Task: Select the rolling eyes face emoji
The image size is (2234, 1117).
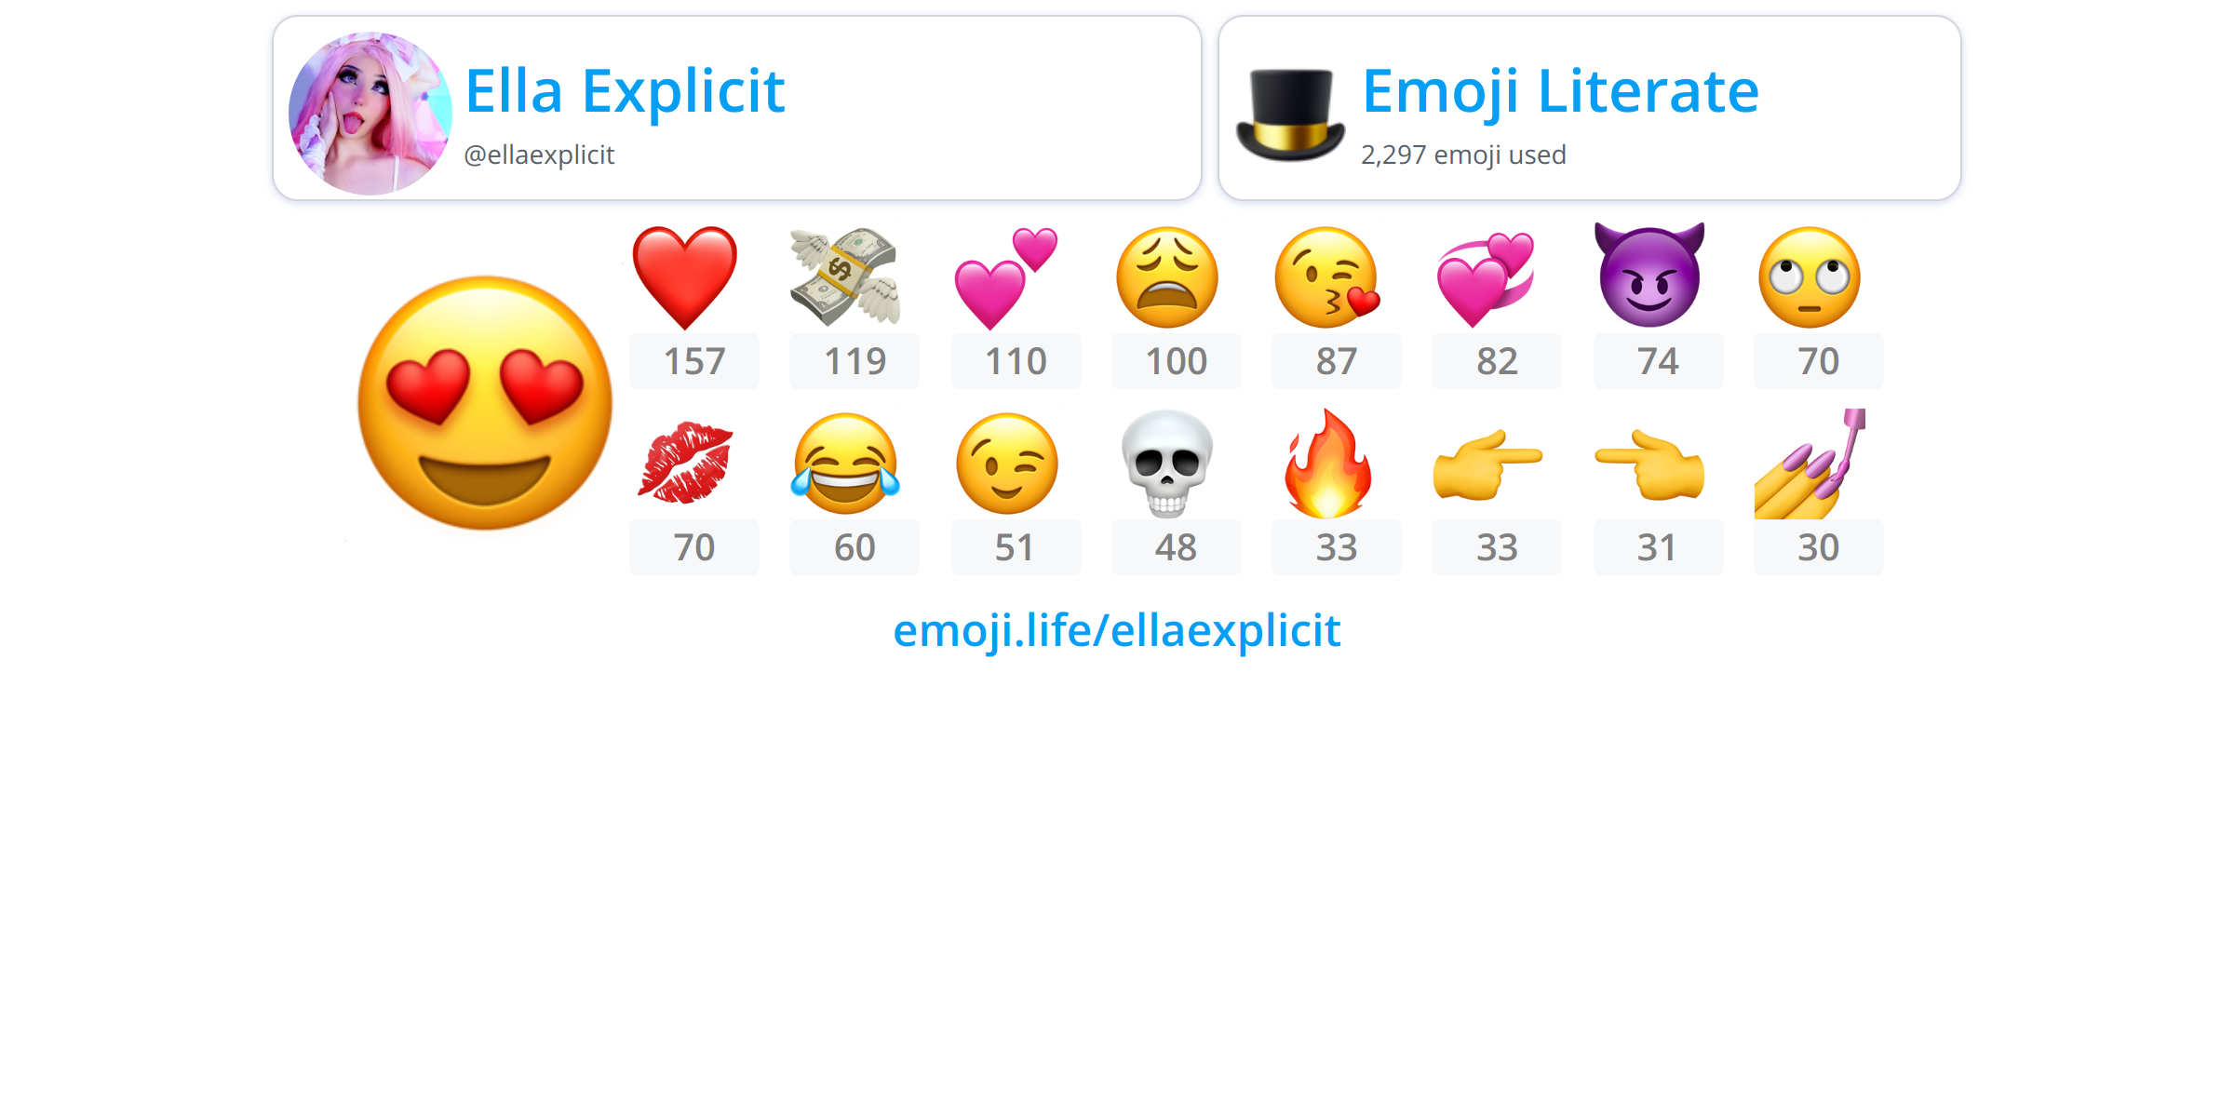Action: [1810, 277]
